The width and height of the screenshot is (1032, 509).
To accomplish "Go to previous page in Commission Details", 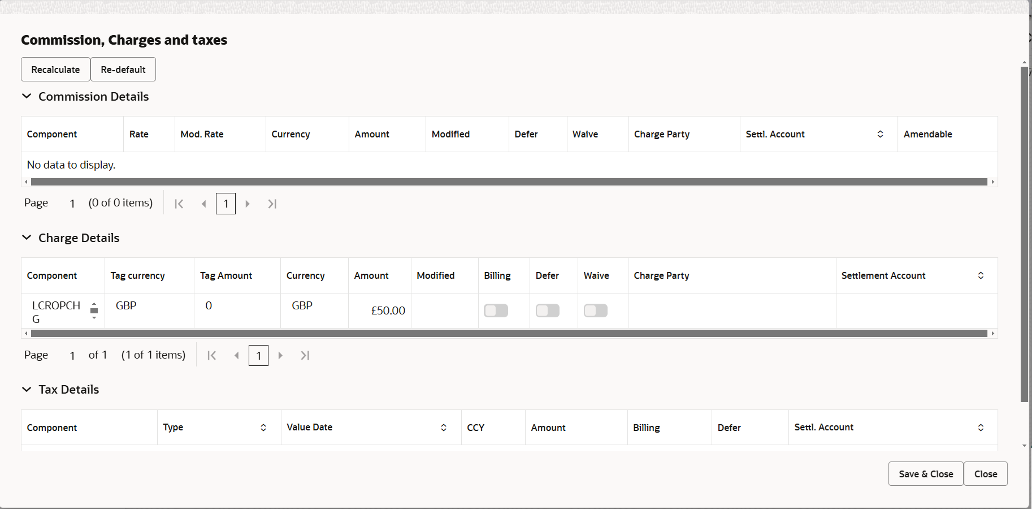I will pyautogui.click(x=203, y=204).
